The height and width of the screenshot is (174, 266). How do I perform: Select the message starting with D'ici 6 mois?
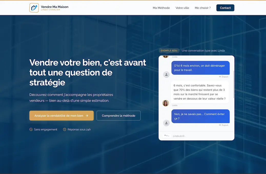[x=200, y=67]
